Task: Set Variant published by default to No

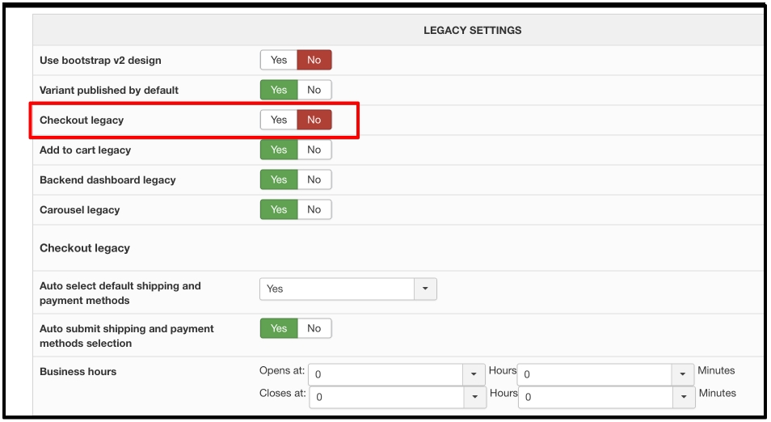Action: 314,90
